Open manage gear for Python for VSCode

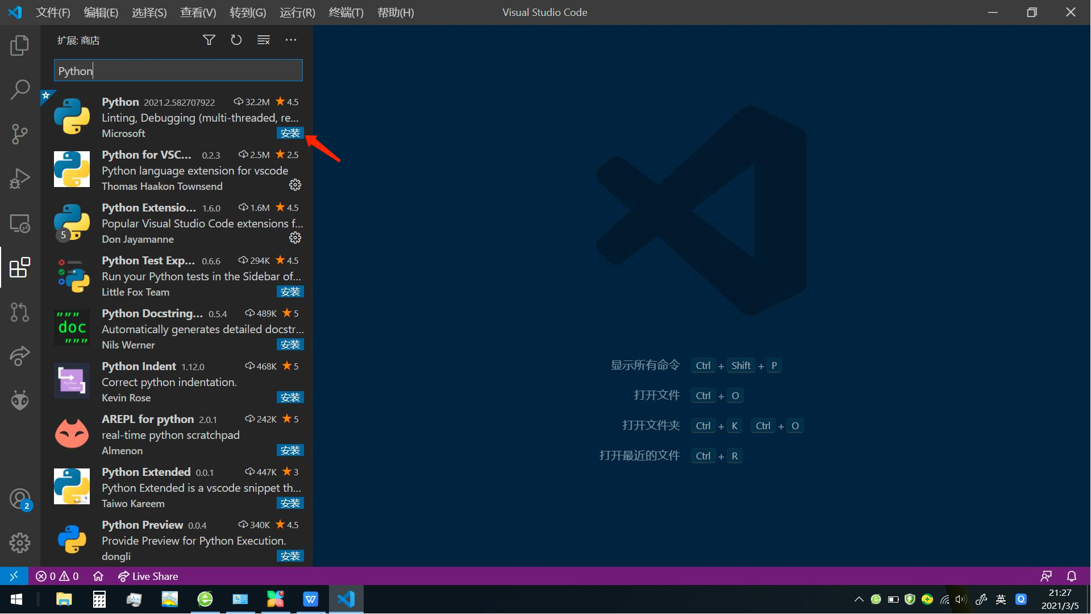pos(295,185)
